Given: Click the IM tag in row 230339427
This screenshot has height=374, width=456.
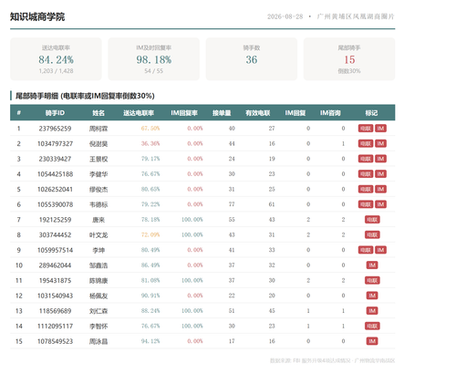Looking at the screenshot, I should (x=380, y=159).
